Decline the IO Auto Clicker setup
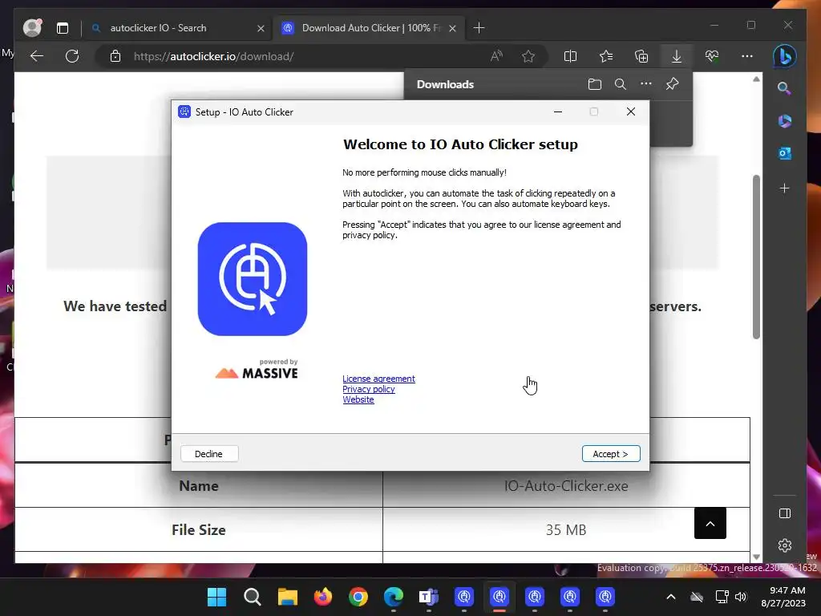 point(209,454)
